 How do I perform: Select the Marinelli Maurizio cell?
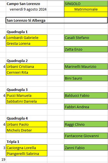tap(86, 66)
